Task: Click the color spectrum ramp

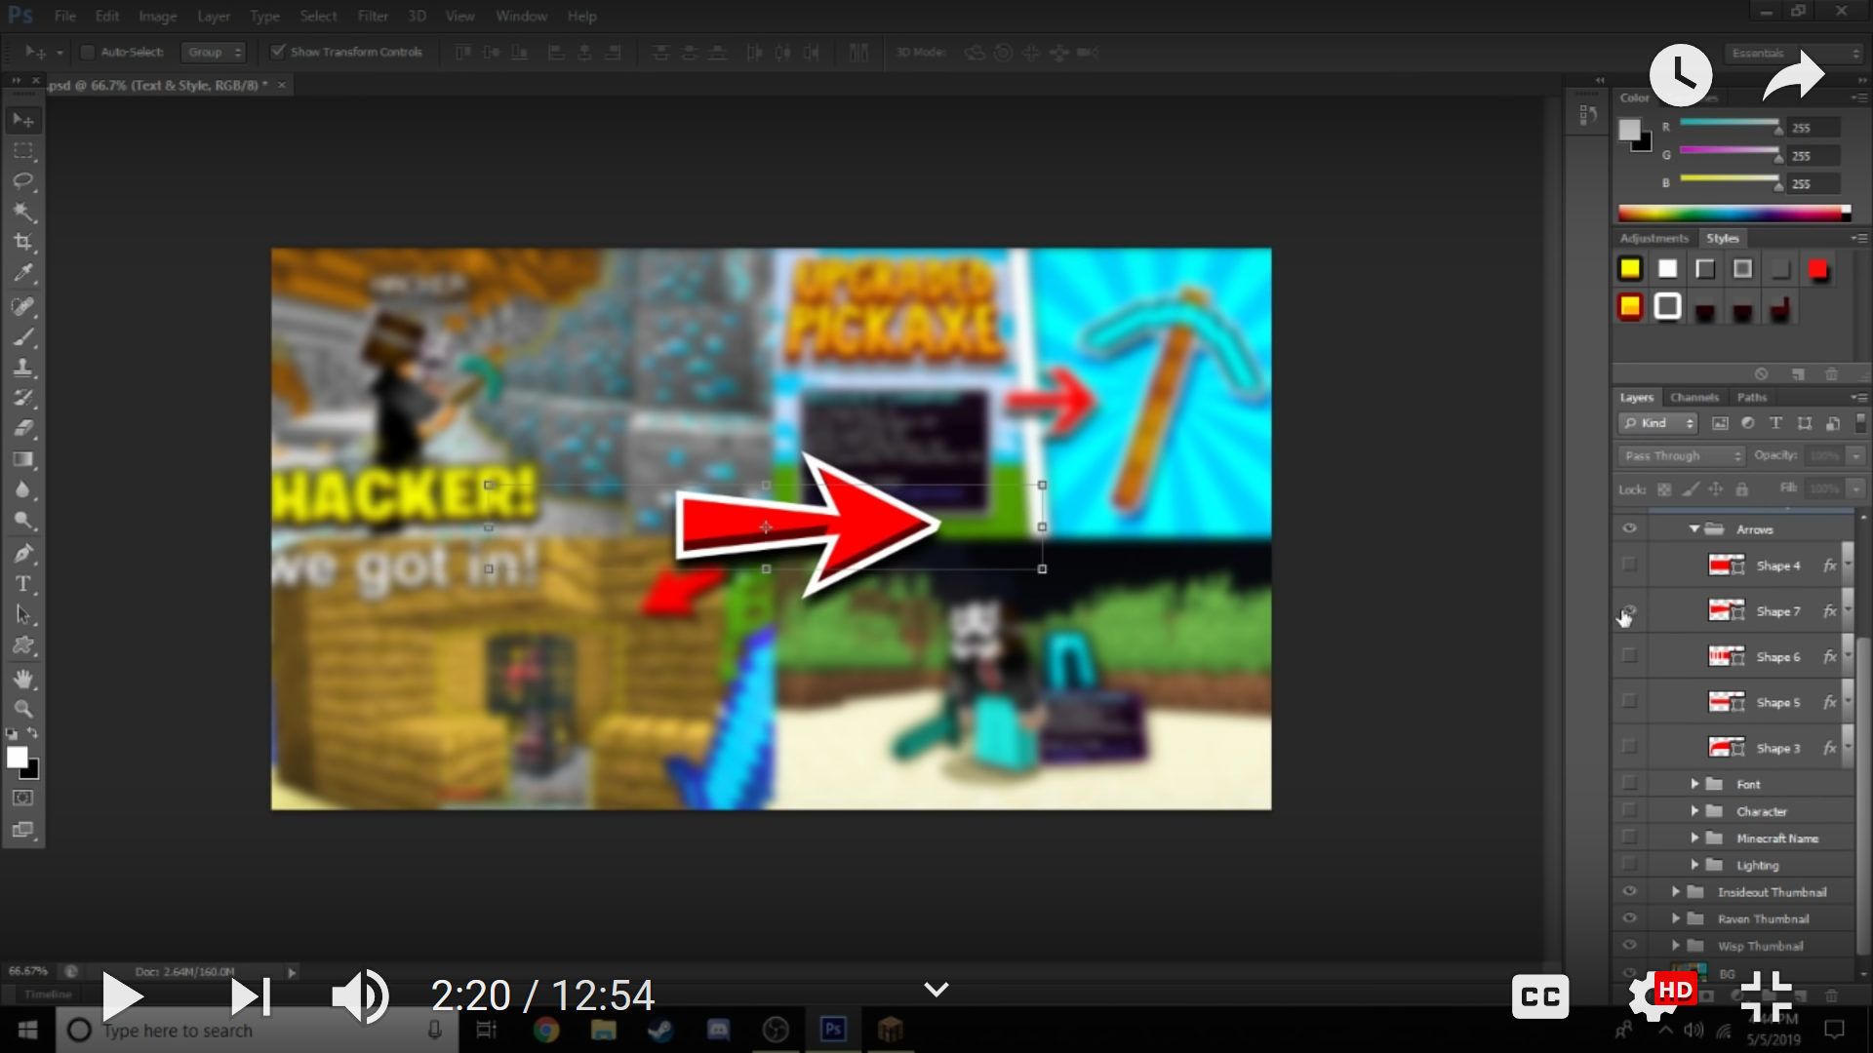Action: (x=1734, y=213)
